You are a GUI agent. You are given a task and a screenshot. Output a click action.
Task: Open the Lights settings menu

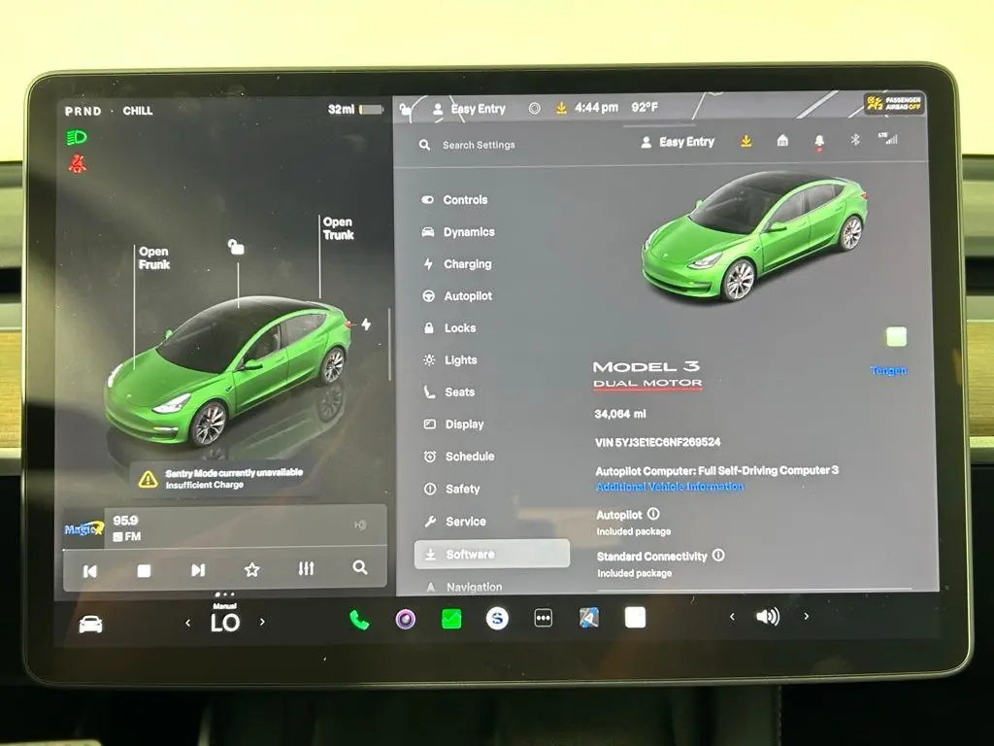pyautogui.click(x=450, y=360)
